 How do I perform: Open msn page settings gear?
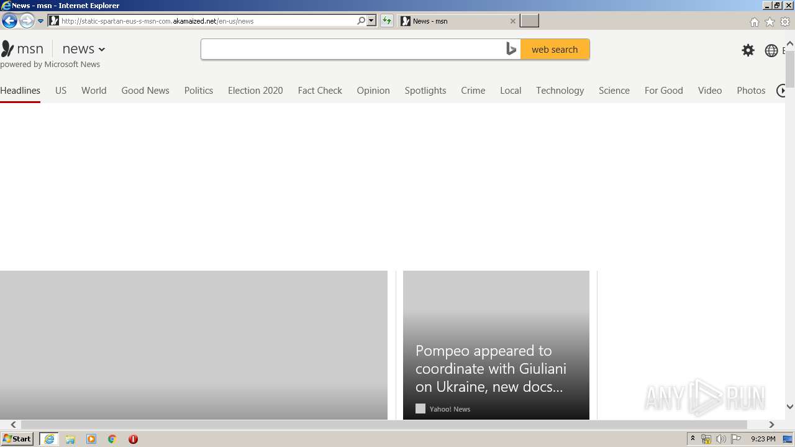(748, 50)
